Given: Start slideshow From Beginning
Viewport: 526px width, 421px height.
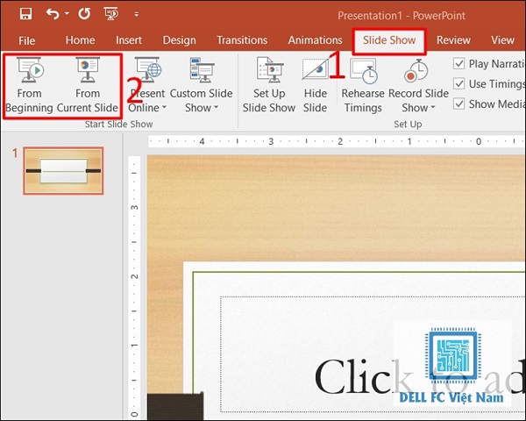Looking at the screenshot, I should click(29, 85).
